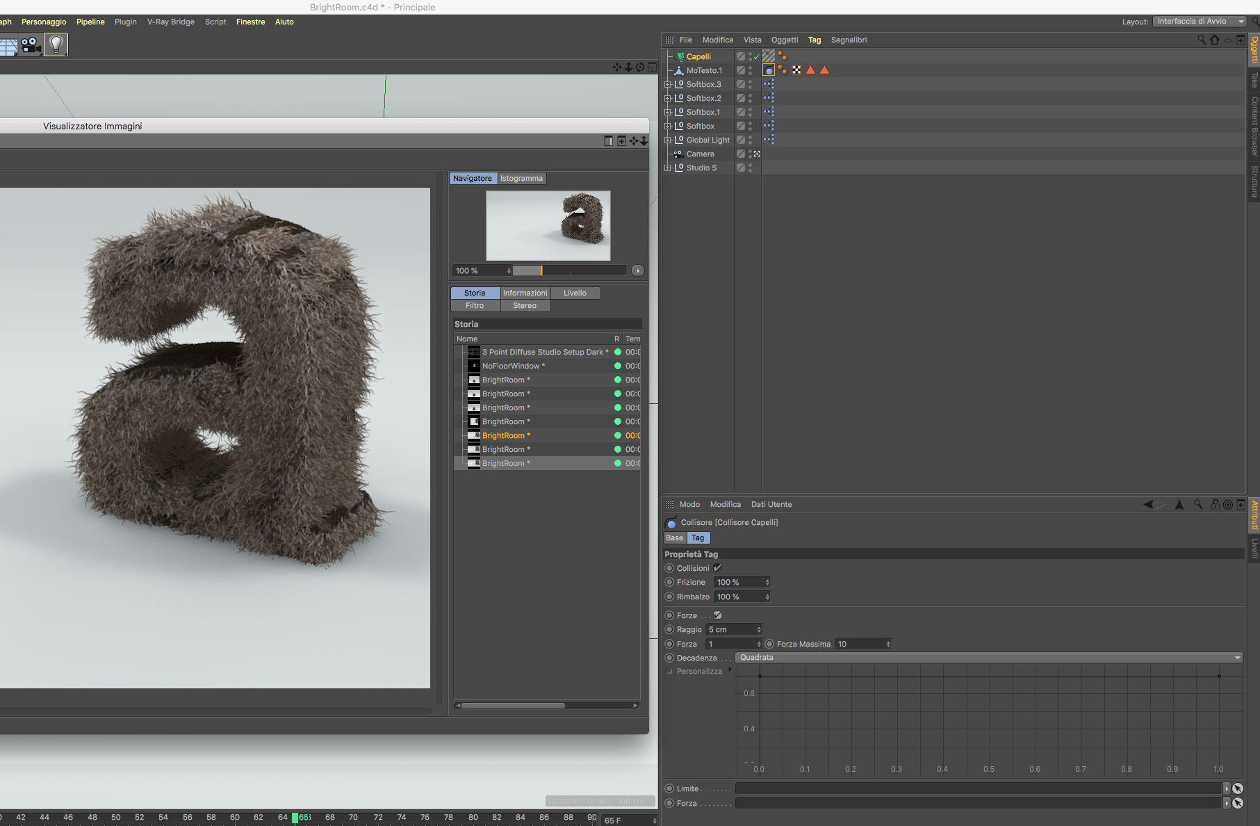The image size is (1260, 826).
Task: Switch to the Istogramma tab
Action: pos(521,179)
